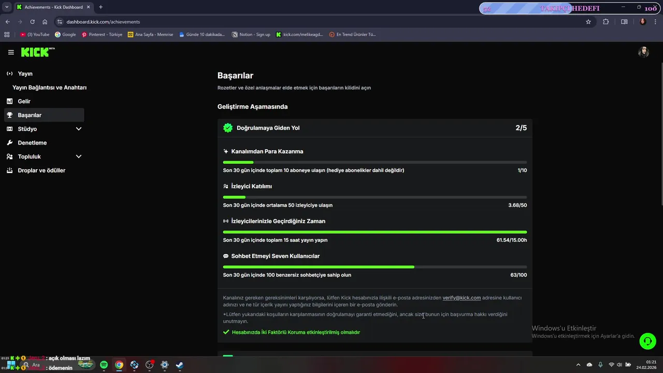Open the kick.com/melikeagd bookmark
The height and width of the screenshot is (373, 663).
pos(299,35)
